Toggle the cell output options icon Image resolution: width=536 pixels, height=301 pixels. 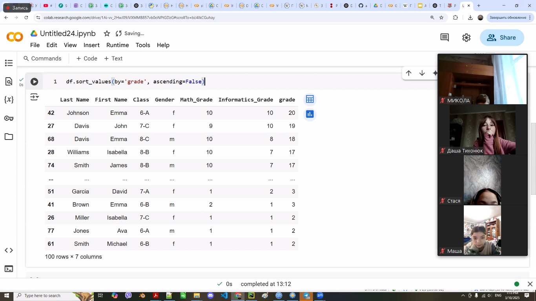(x=35, y=97)
